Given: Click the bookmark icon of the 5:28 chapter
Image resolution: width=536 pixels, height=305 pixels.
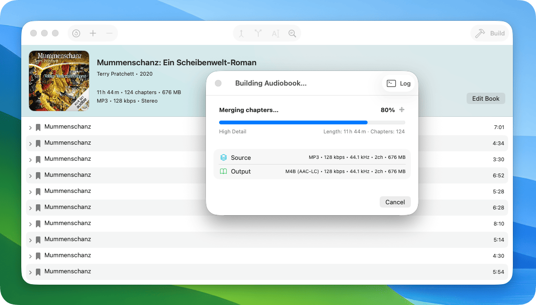Looking at the screenshot, I should 38,192.
